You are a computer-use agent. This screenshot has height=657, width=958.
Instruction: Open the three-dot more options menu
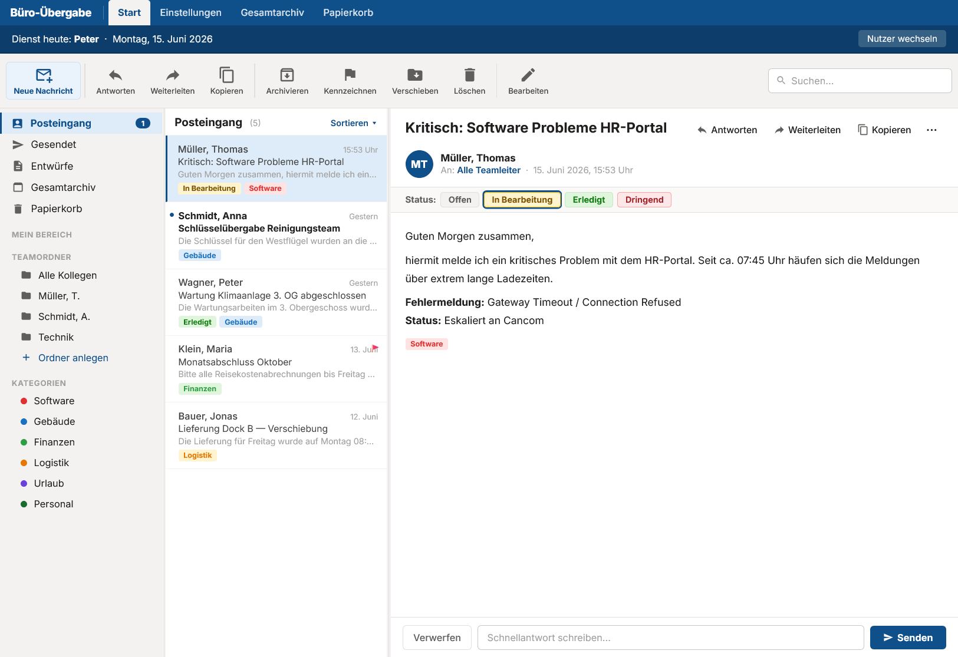coord(931,130)
